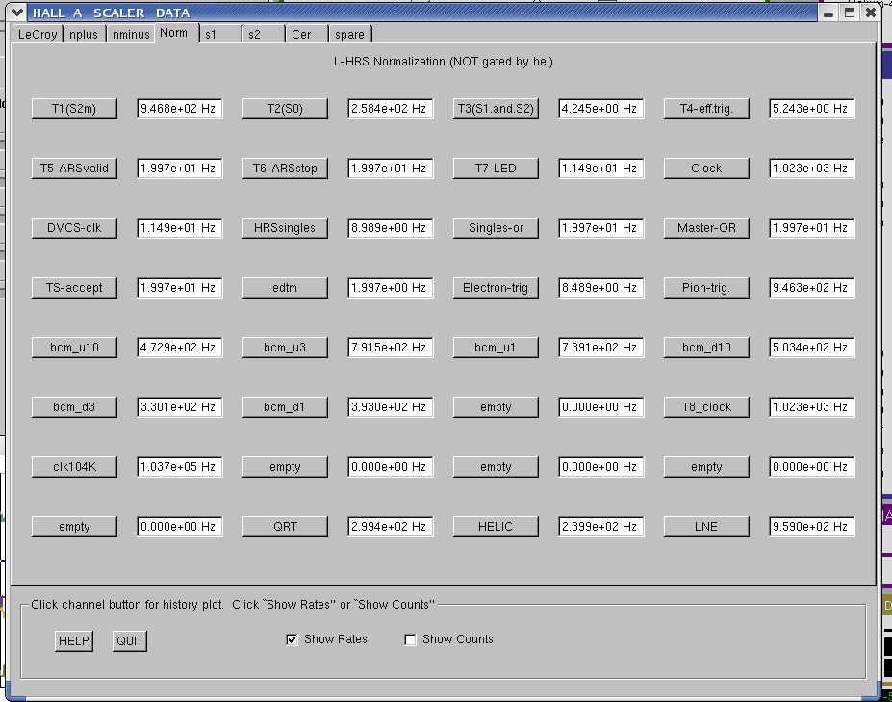Open history plot for T2(S0)
Viewport: 892px width, 702px height.
285,109
